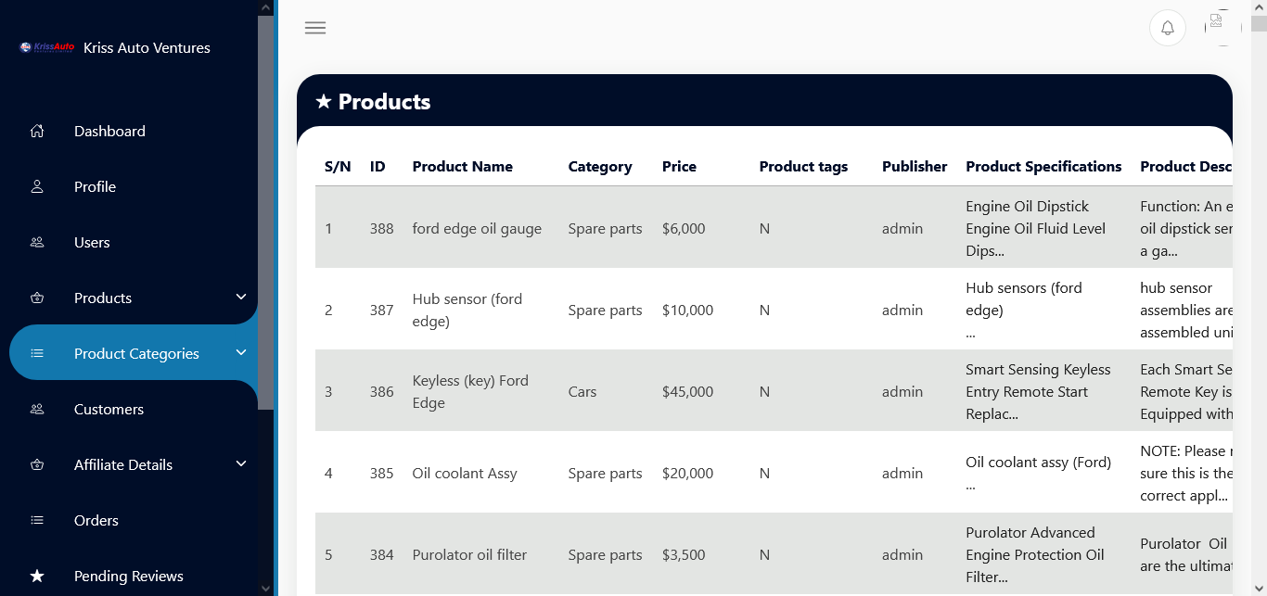Select the ford edge oil gauge row

click(774, 228)
